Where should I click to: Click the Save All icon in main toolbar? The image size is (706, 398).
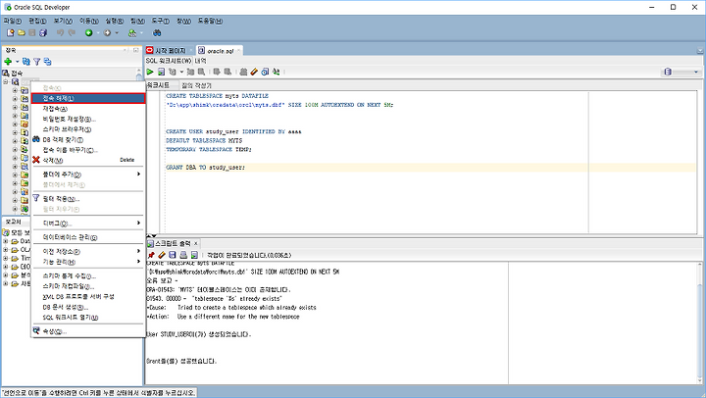(43, 33)
